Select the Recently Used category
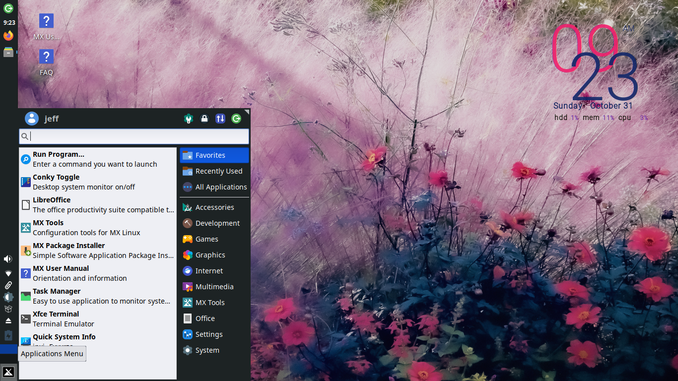The height and width of the screenshot is (381, 678). pyautogui.click(x=214, y=171)
